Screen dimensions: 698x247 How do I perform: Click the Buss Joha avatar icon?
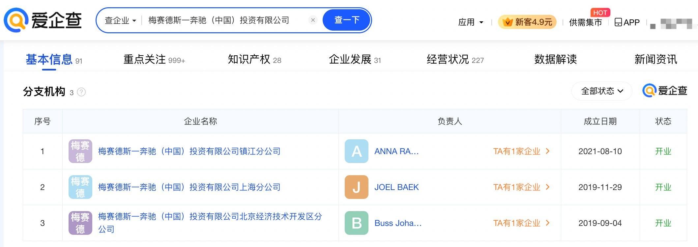tap(356, 223)
